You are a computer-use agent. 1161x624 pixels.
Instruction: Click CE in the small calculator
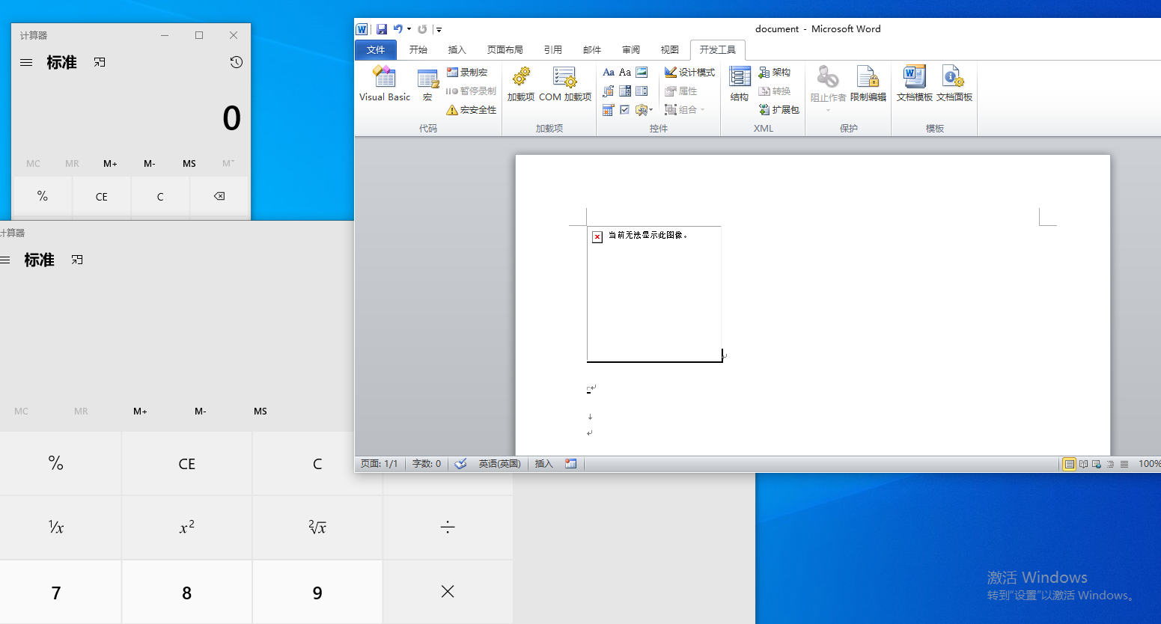point(102,197)
